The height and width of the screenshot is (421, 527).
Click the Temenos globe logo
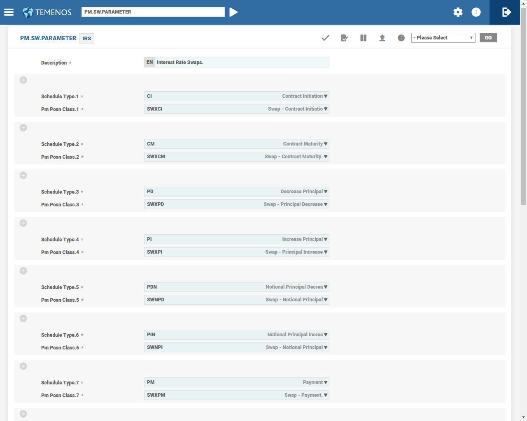point(28,12)
